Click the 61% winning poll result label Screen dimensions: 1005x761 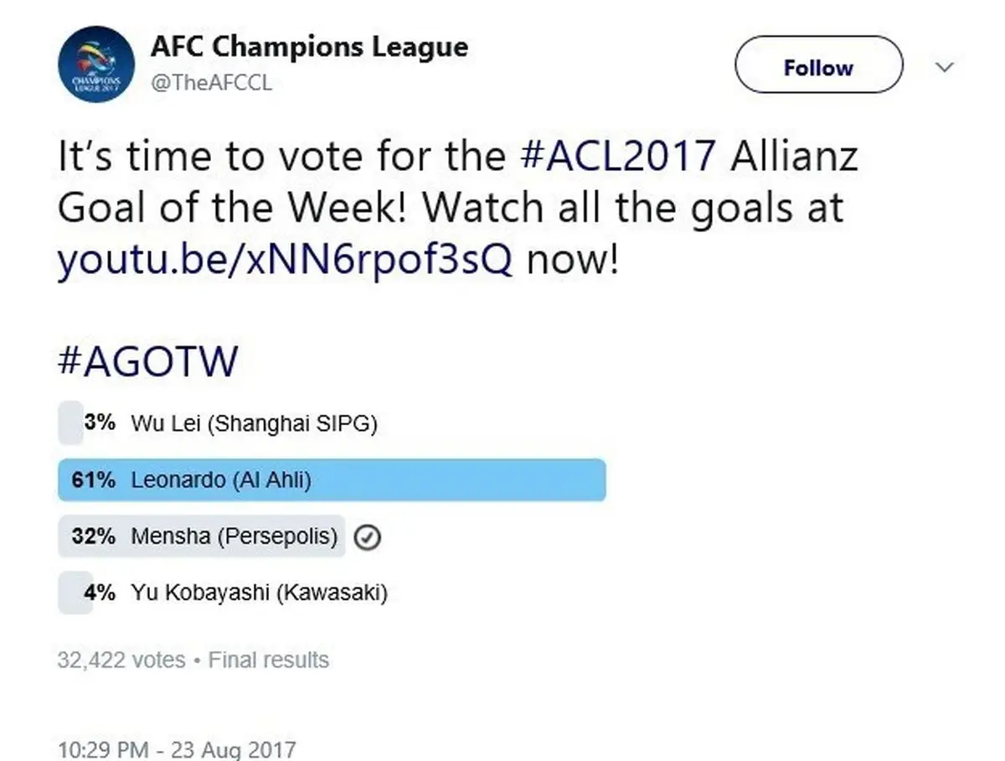pos(94,480)
